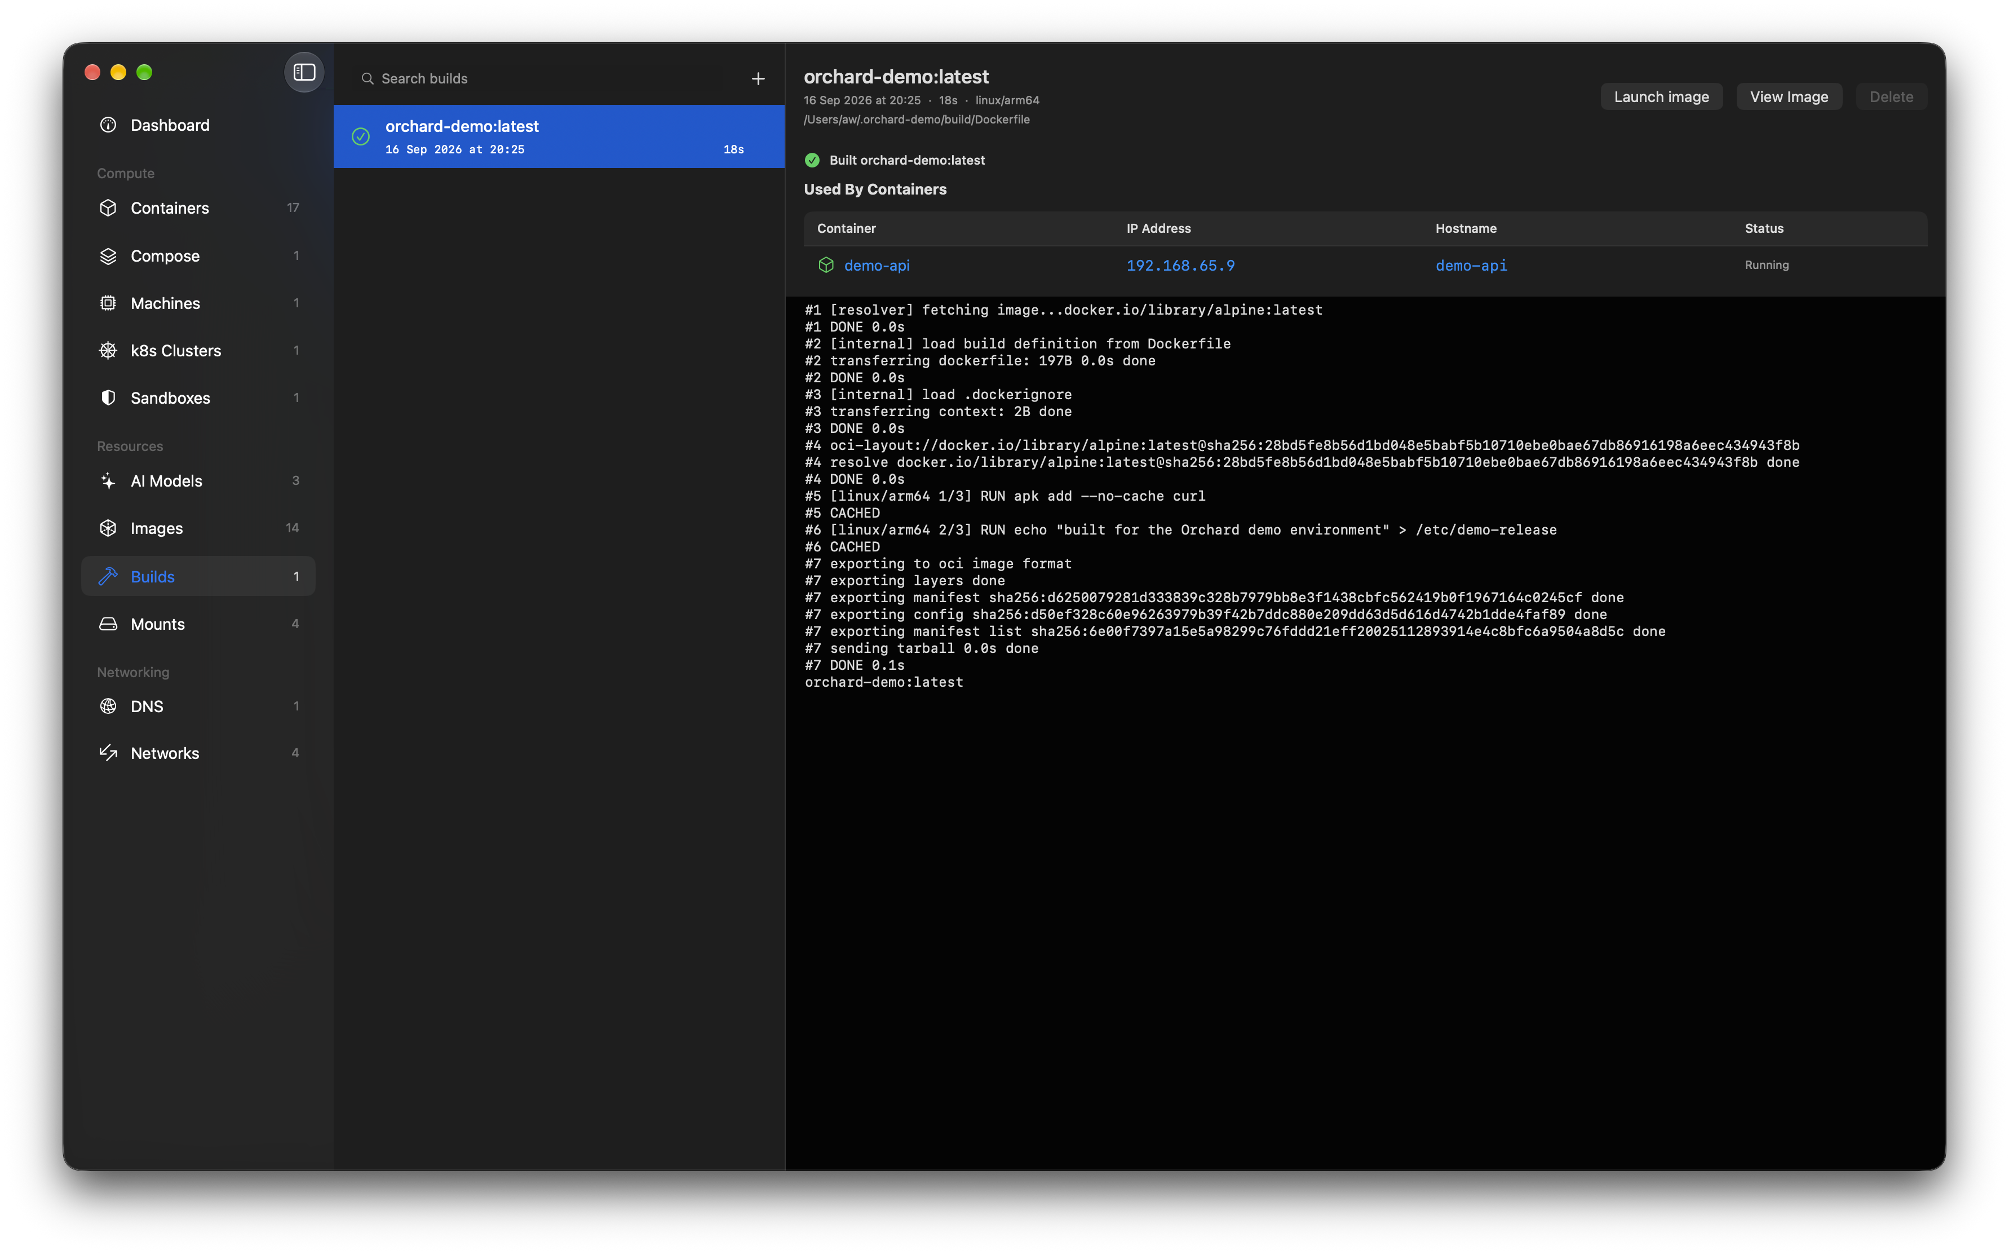Toggle the sidebar visibility button
2009x1254 pixels.
point(304,72)
